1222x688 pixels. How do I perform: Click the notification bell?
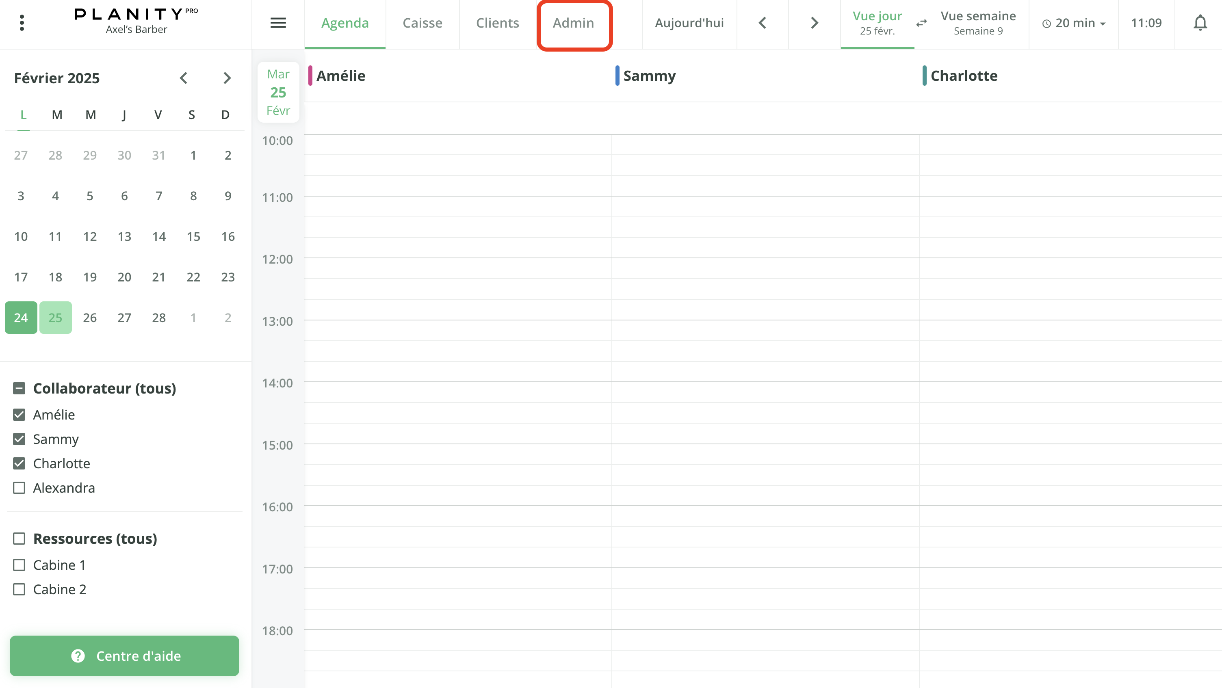coord(1200,23)
